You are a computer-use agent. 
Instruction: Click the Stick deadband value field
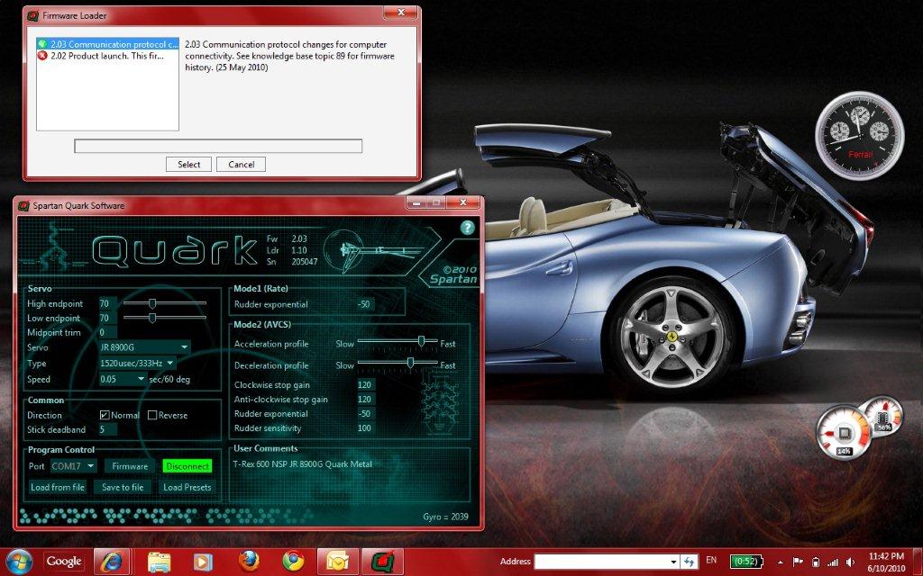tap(108, 429)
